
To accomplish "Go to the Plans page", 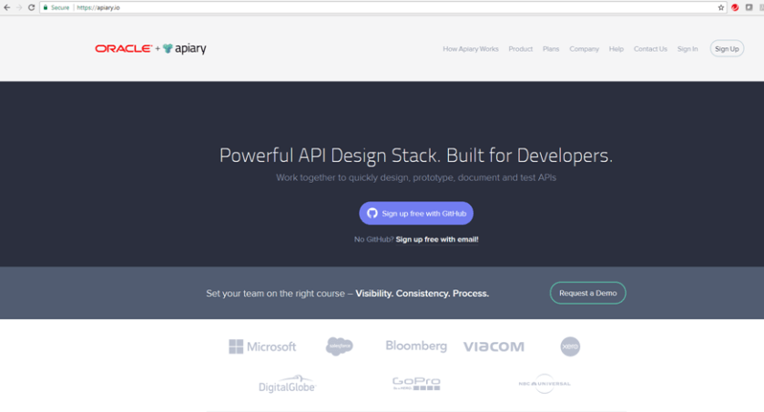I will pos(551,49).
